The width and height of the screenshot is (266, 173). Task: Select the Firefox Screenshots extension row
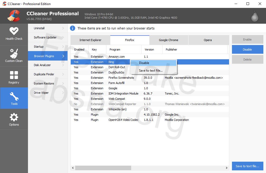(x=150, y=78)
